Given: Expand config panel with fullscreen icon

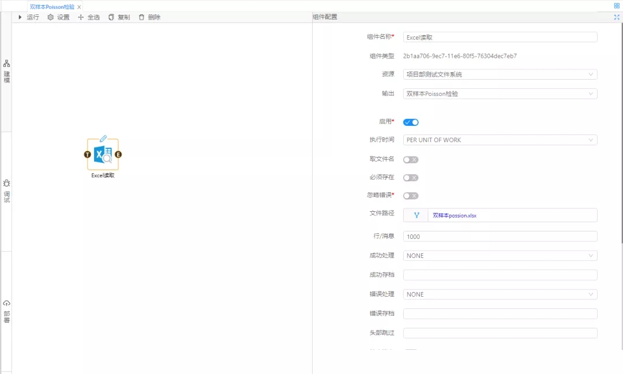Looking at the screenshot, I should pos(617,17).
